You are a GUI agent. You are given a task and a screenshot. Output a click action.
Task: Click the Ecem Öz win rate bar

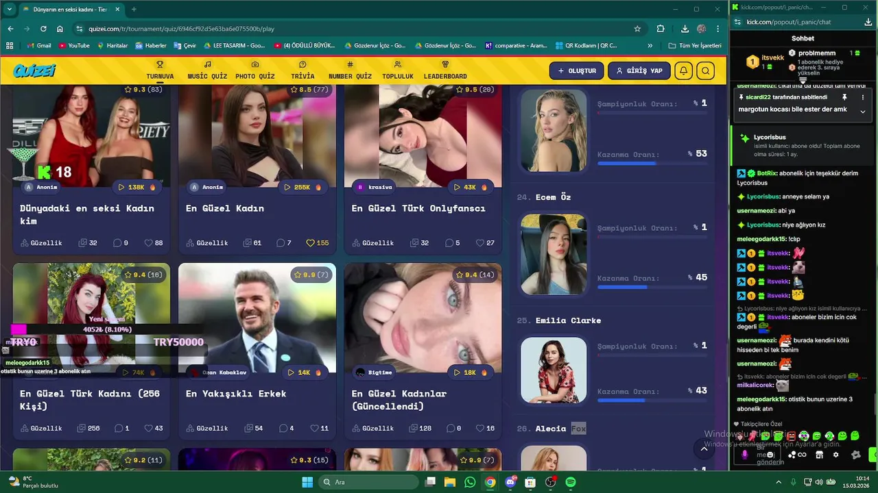(652, 288)
